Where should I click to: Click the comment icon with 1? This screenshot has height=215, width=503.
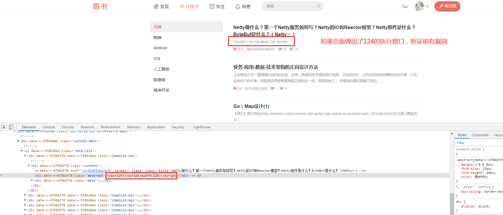[x=272, y=88]
